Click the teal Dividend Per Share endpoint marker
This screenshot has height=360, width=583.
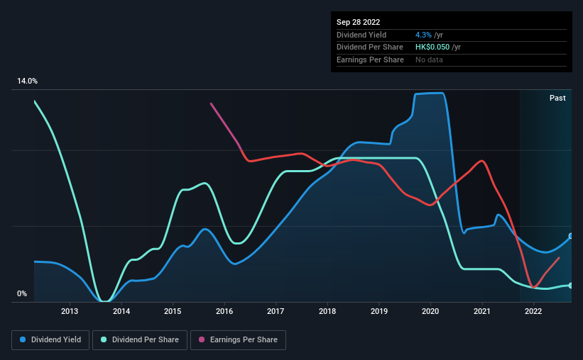point(570,286)
